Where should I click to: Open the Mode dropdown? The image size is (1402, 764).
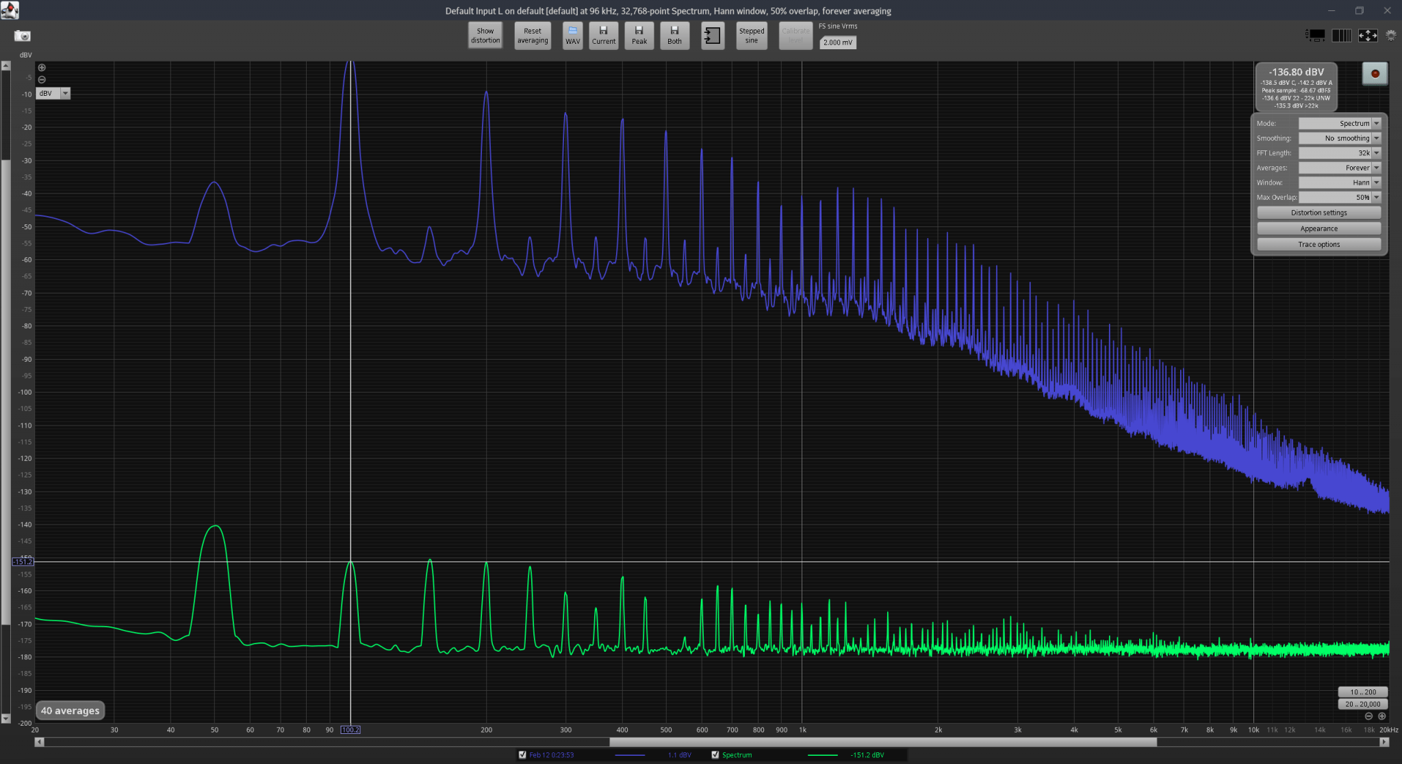(1340, 123)
